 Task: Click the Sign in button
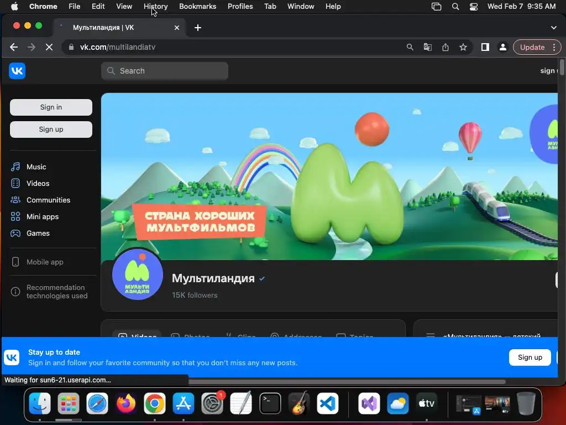point(51,107)
